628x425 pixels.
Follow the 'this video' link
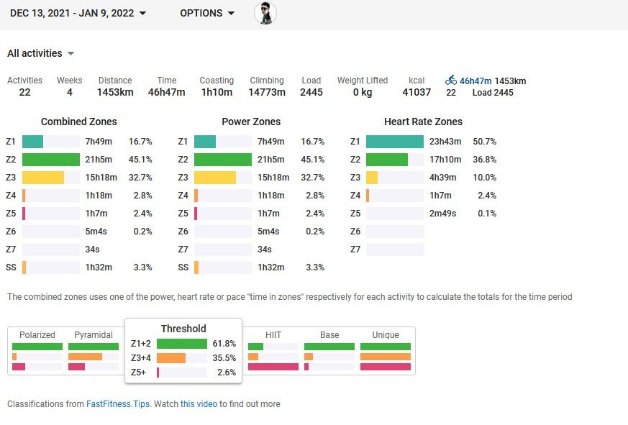(x=199, y=404)
